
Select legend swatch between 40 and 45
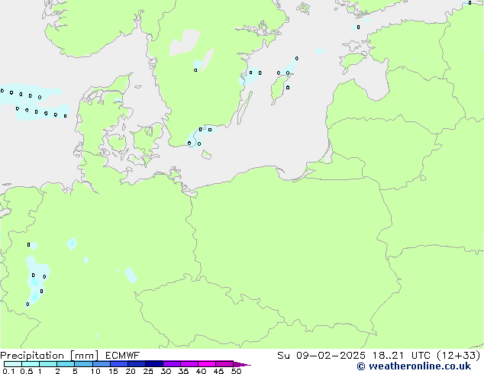coord(207,364)
